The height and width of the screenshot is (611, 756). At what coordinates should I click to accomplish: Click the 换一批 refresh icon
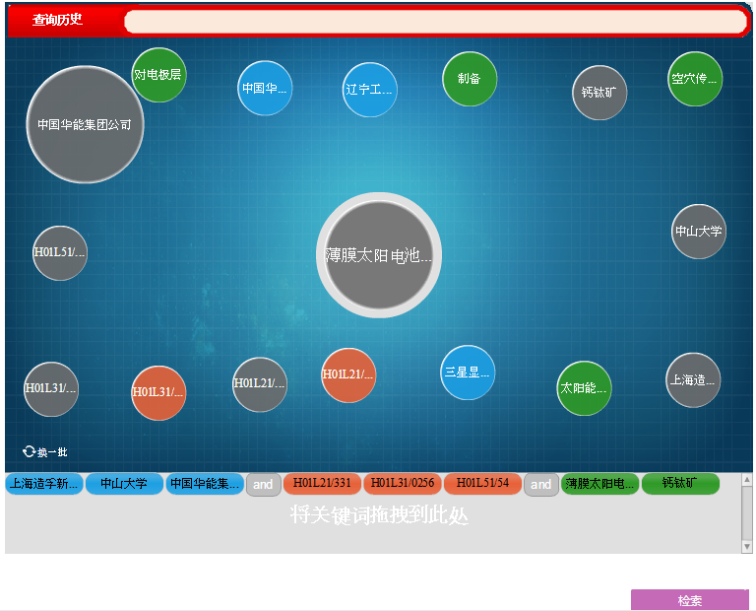(x=30, y=451)
